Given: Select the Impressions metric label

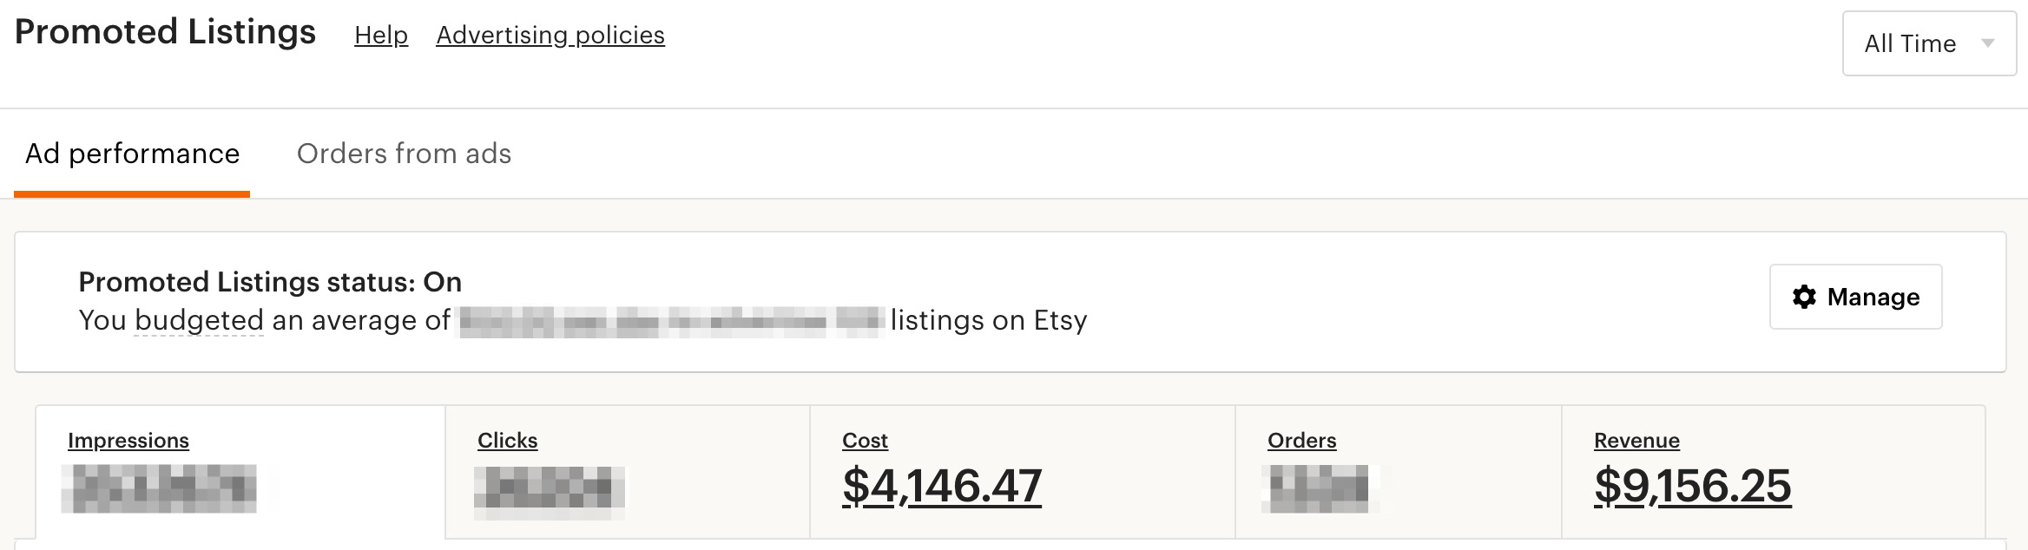Looking at the screenshot, I should [128, 441].
